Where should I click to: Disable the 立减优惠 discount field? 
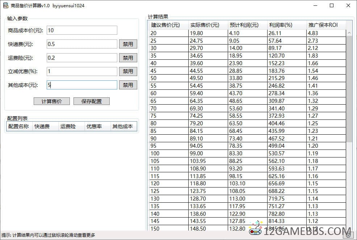tap(128, 71)
